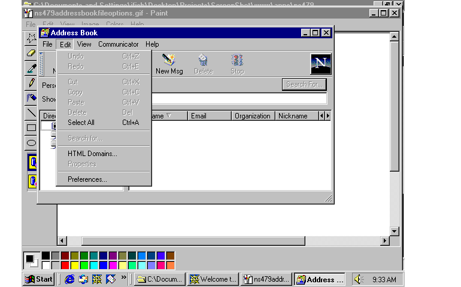This screenshot has width=461, height=287.
Task: Click the volume speaker tray icon
Action: click(359, 279)
